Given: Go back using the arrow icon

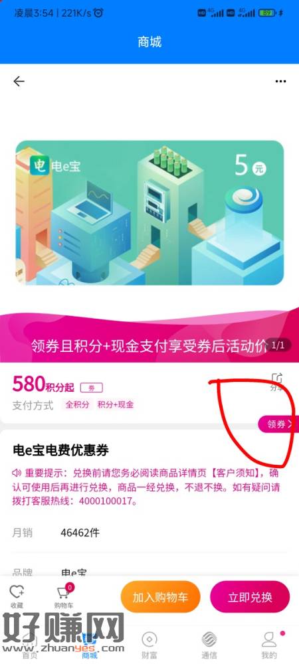Looking at the screenshot, I should 19,81.
